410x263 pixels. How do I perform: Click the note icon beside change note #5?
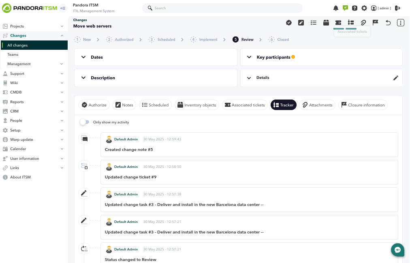84,139
